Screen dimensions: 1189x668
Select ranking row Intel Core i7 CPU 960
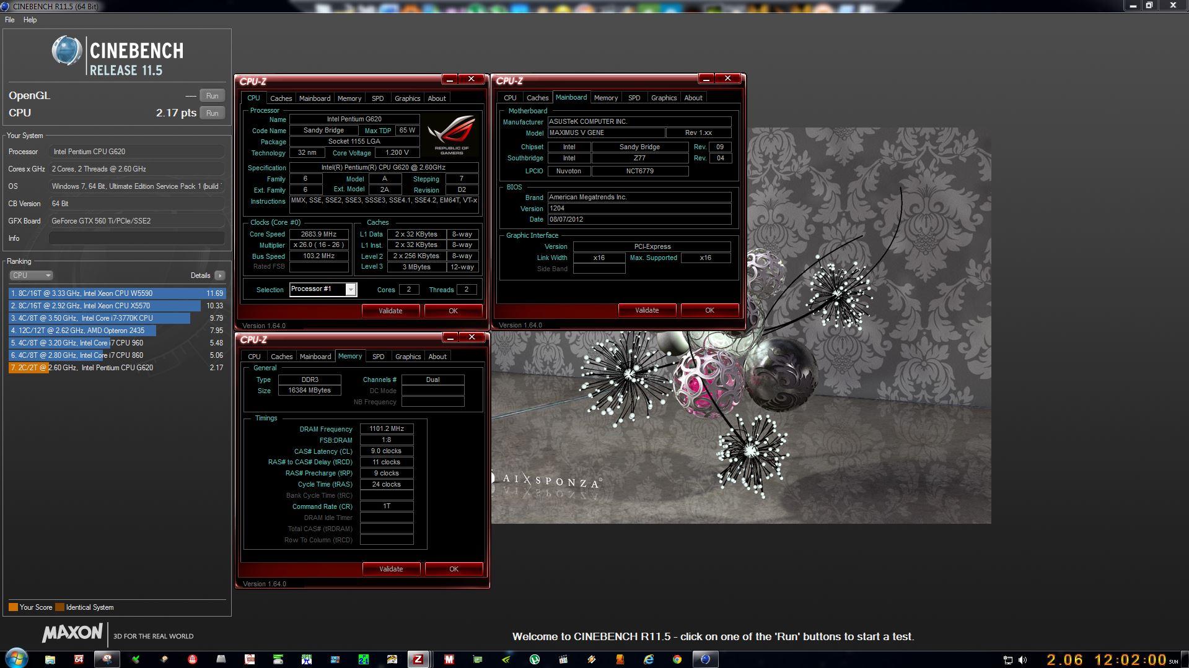pos(117,343)
